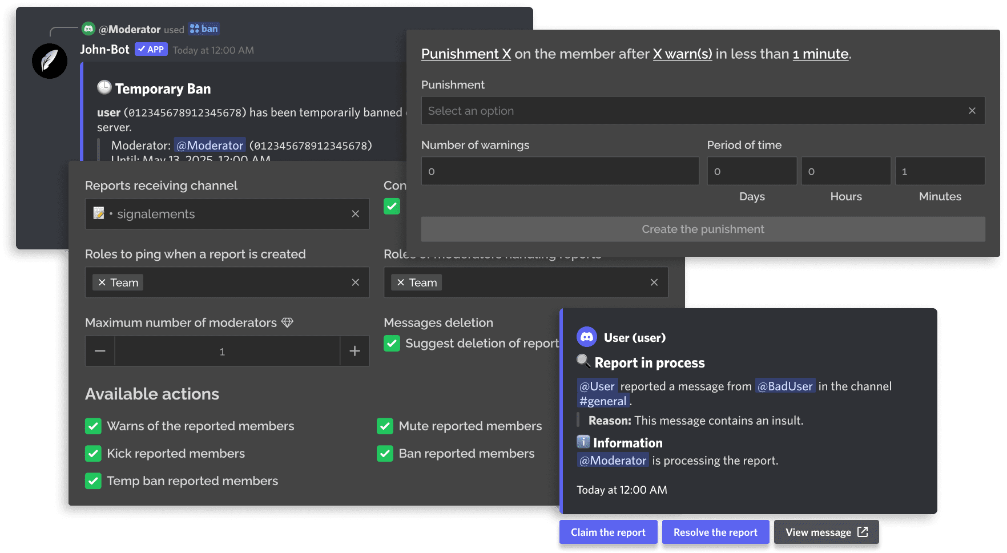Click the Claim the report button
This screenshot has height=553, width=1007.
pyautogui.click(x=608, y=532)
